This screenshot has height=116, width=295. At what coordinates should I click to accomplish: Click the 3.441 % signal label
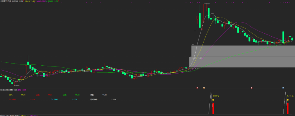pos(216,96)
